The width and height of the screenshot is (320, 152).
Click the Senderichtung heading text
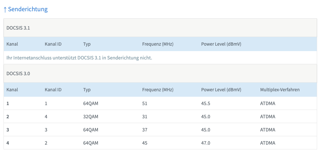tap(28, 9)
